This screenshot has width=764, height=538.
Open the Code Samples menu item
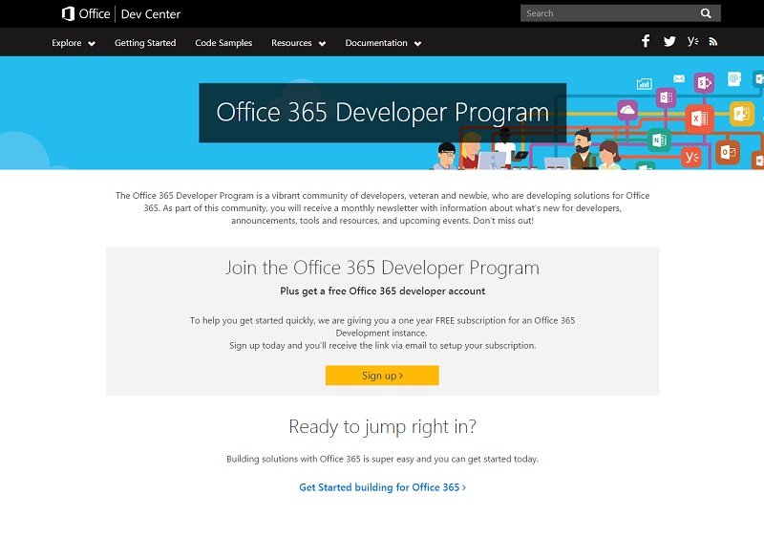click(x=223, y=43)
